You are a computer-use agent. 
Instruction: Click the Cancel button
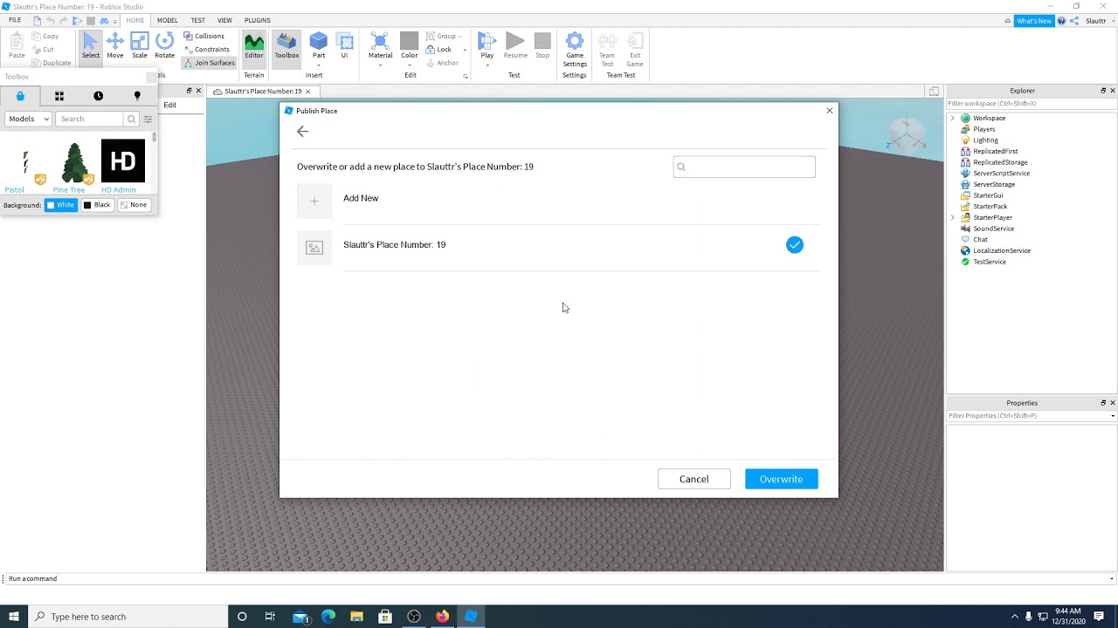pos(694,479)
